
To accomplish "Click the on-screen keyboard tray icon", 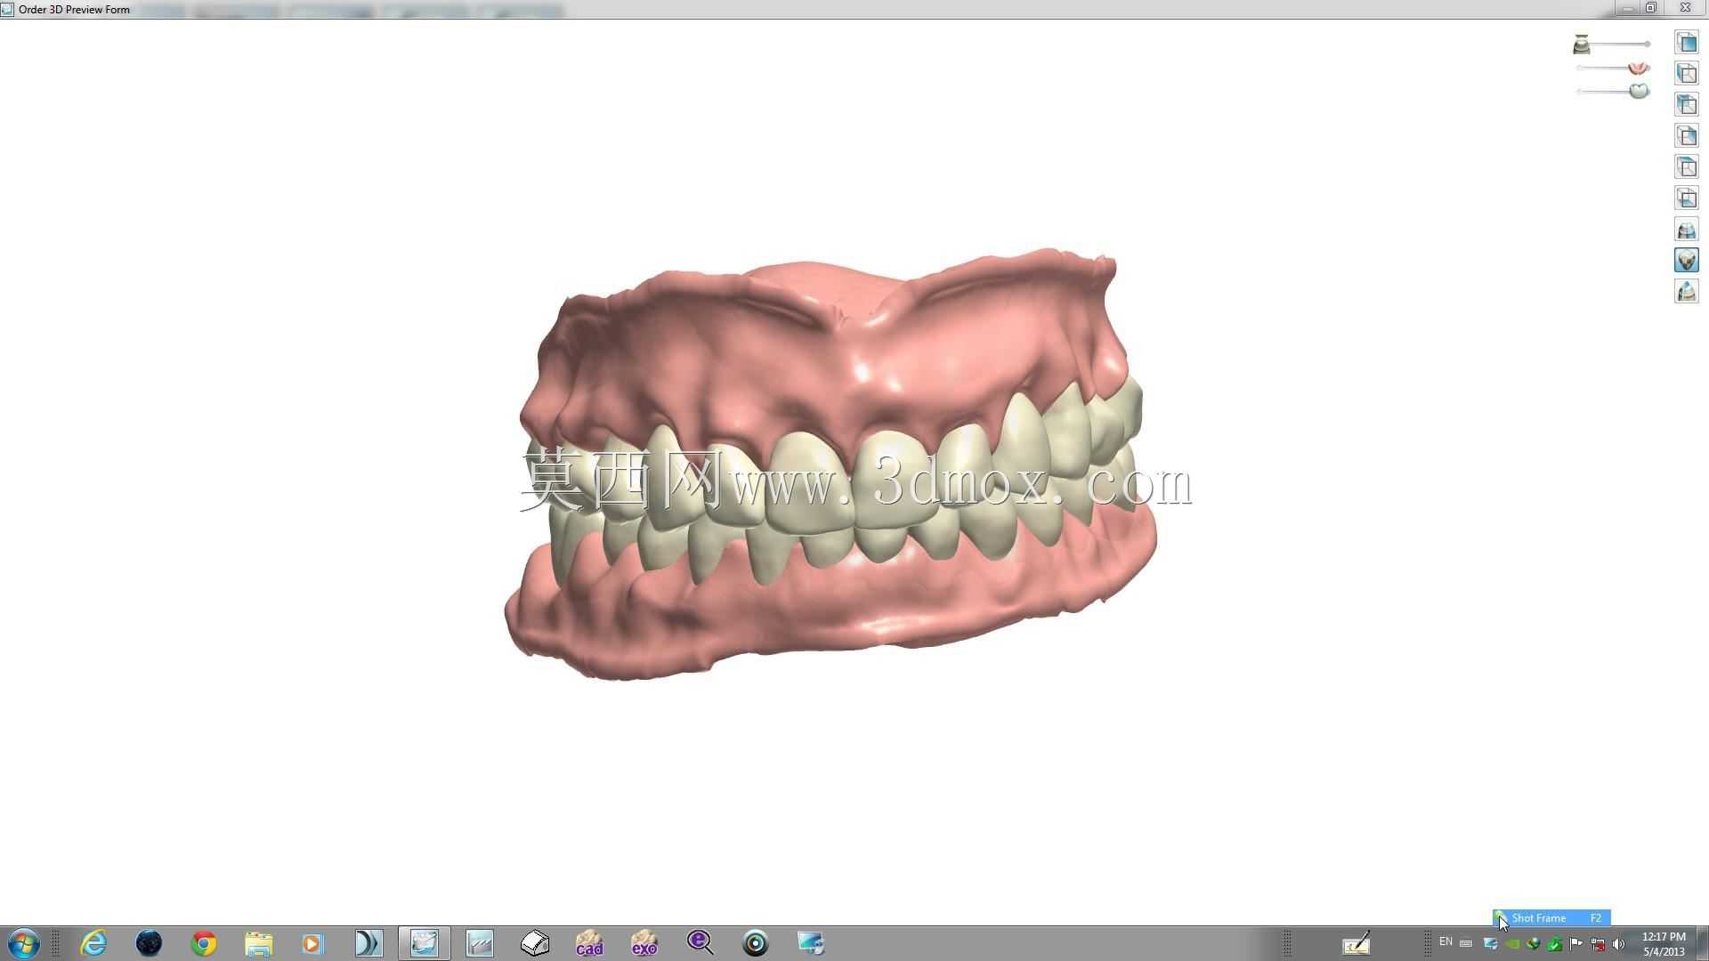I will click(x=1466, y=944).
